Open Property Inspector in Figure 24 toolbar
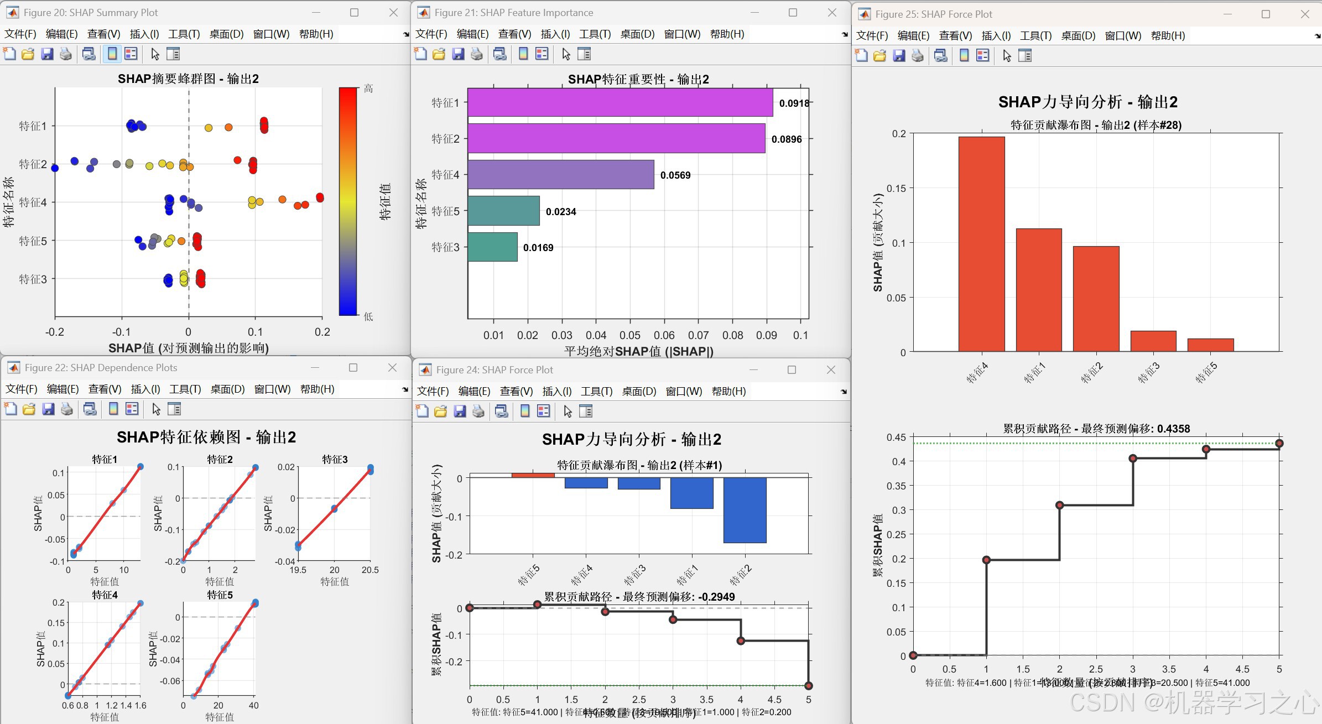This screenshot has width=1322, height=724. (586, 411)
